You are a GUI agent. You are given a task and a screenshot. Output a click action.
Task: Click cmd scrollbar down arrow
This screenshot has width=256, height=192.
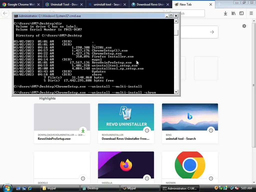(x=176, y=92)
